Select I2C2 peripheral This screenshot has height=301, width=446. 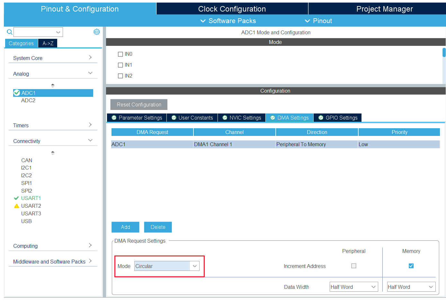click(26, 175)
